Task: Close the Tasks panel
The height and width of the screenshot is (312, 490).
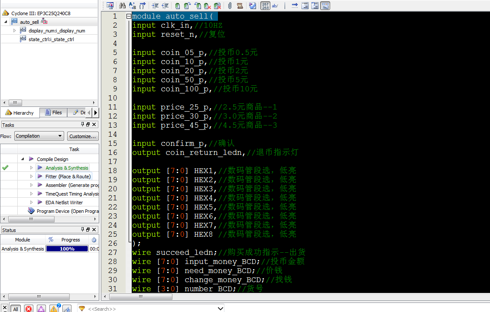Action: (94, 125)
